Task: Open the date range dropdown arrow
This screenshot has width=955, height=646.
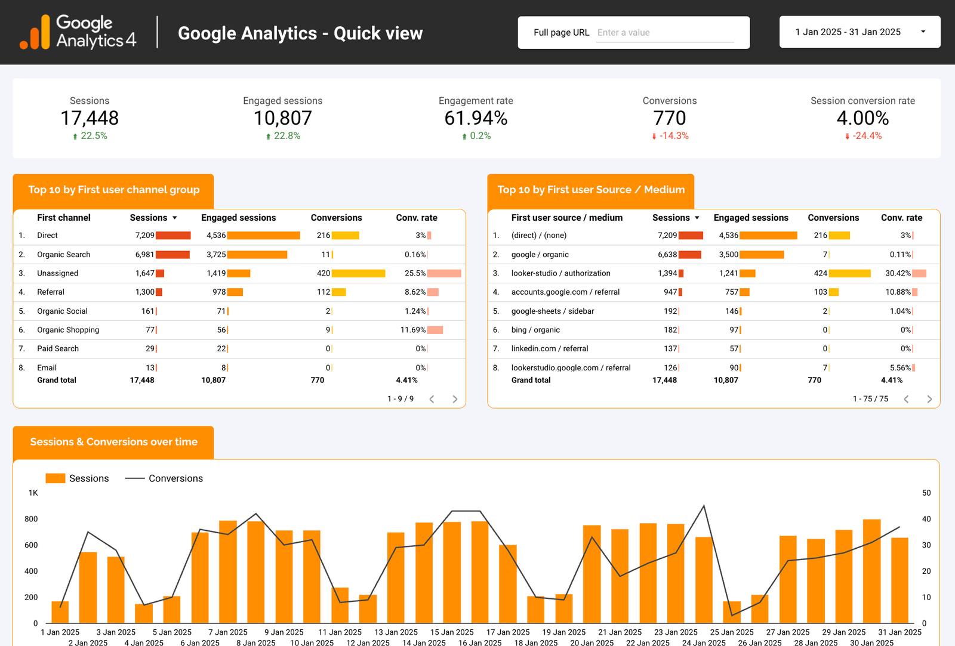Action: (x=923, y=32)
